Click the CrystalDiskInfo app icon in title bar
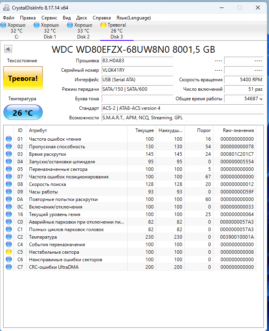Image resolution: width=269 pixels, height=331 pixels. (5, 7)
